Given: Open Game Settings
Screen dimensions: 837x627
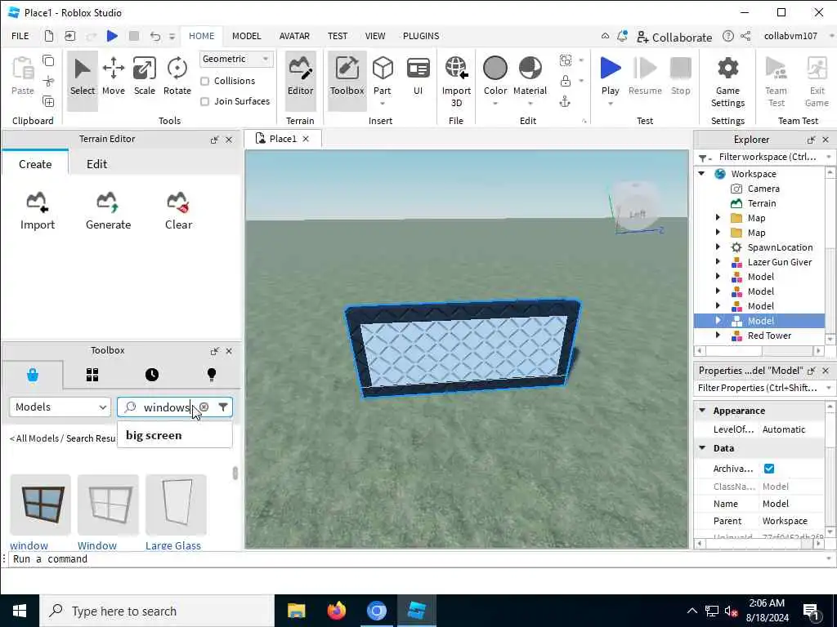Looking at the screenshot, I should coord(727,81).
